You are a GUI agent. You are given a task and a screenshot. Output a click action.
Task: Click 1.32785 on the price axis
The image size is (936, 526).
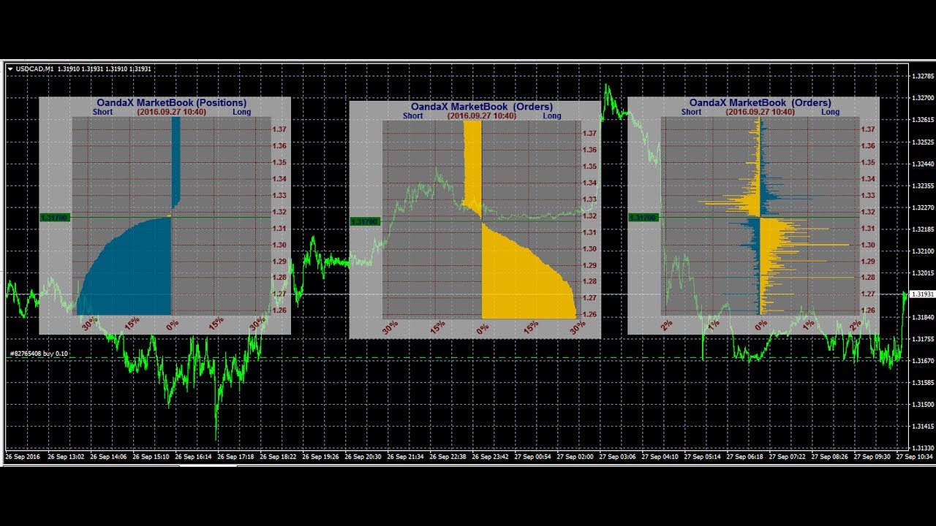[922, 76]
